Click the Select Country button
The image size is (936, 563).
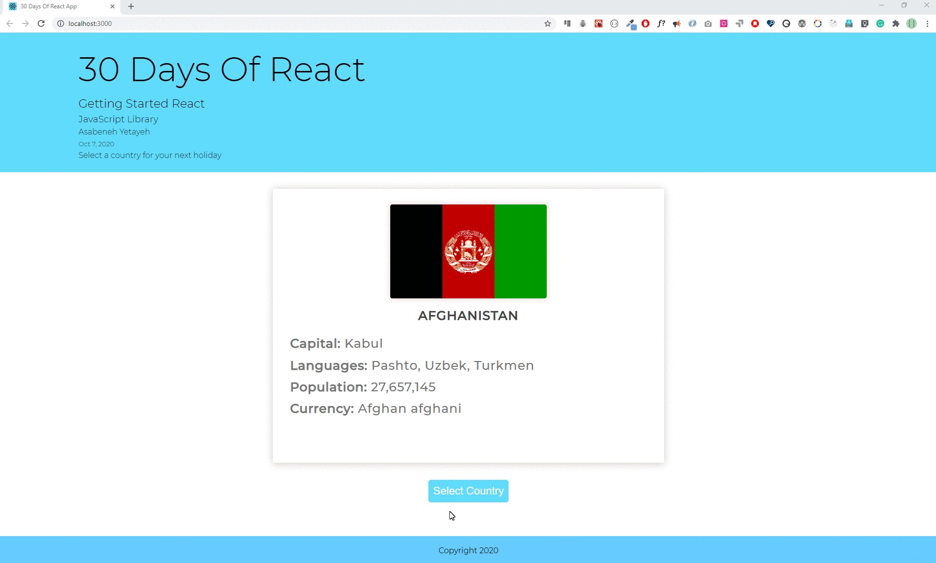click(x=468, y=491)
